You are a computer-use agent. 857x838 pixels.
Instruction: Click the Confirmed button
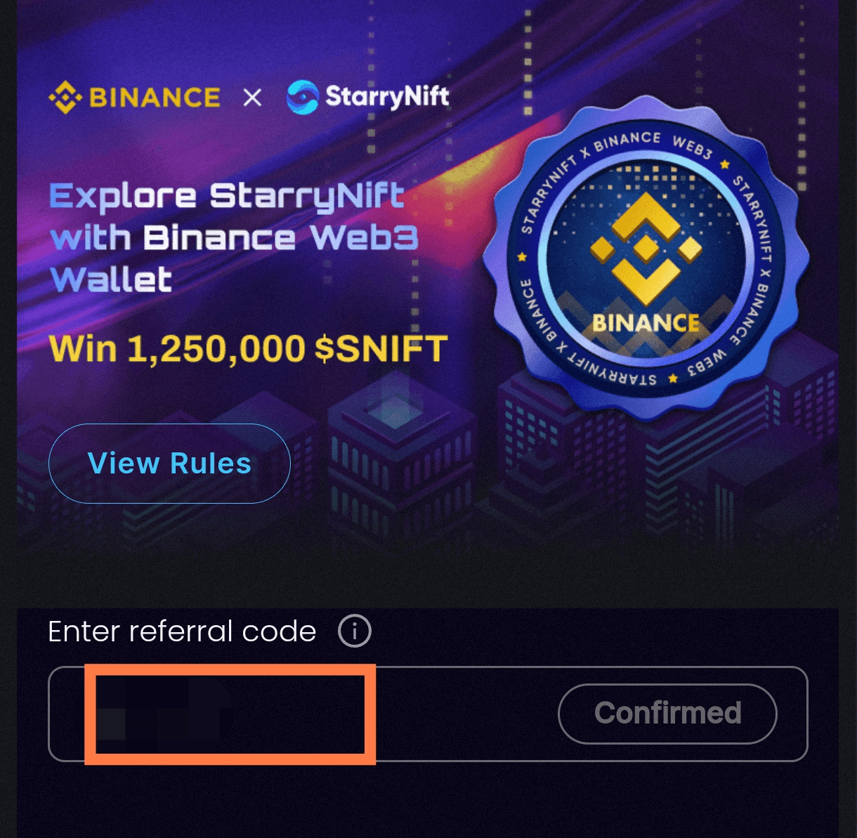tap(667, 714)
